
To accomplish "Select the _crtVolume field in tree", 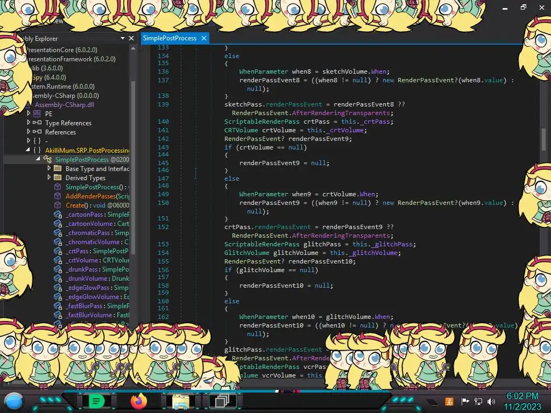I will pyautogui.click(x=97, y=260).
